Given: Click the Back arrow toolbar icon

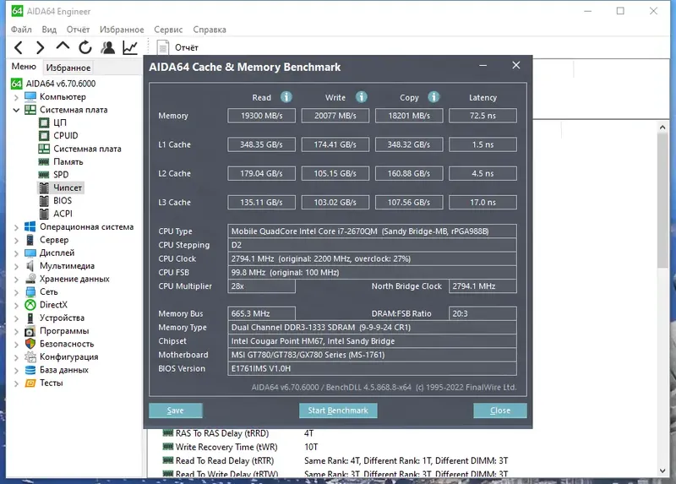Looking at the screenshot, I should point(18,47).
